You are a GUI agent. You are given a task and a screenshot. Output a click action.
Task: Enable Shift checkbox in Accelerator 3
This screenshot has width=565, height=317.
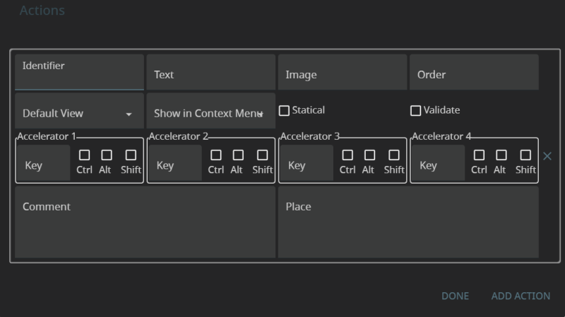394,155
